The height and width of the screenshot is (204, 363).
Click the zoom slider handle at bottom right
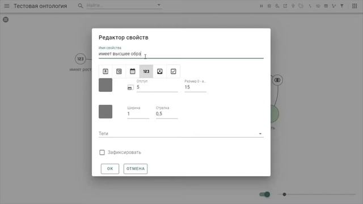(284, 194)
